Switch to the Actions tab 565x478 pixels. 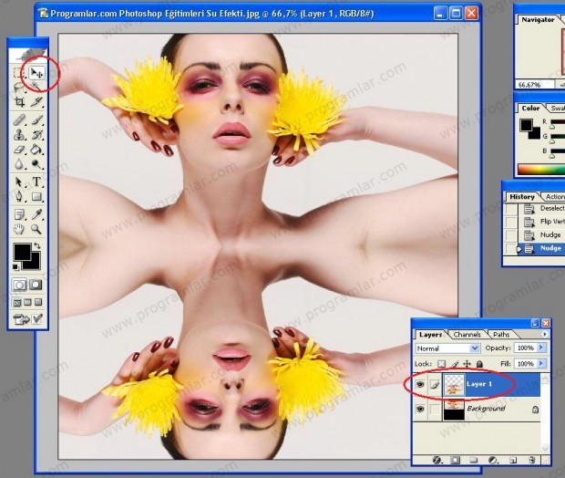pyautogui.click(x=554, y=197)
